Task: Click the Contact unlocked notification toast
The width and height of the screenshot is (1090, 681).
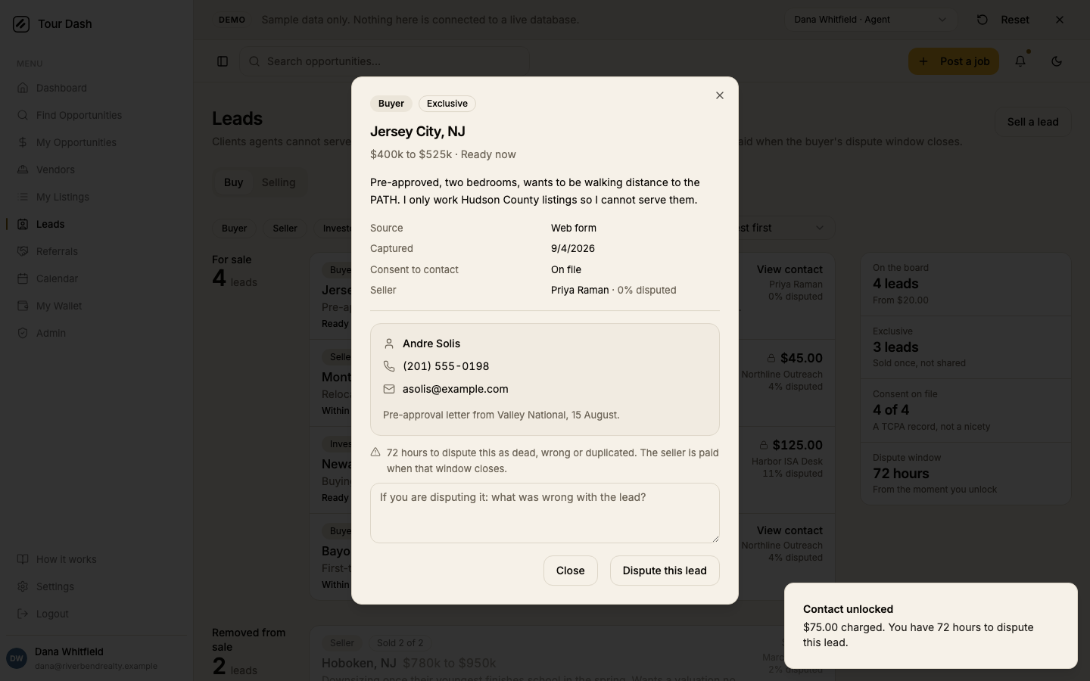Action: [931, 626]
